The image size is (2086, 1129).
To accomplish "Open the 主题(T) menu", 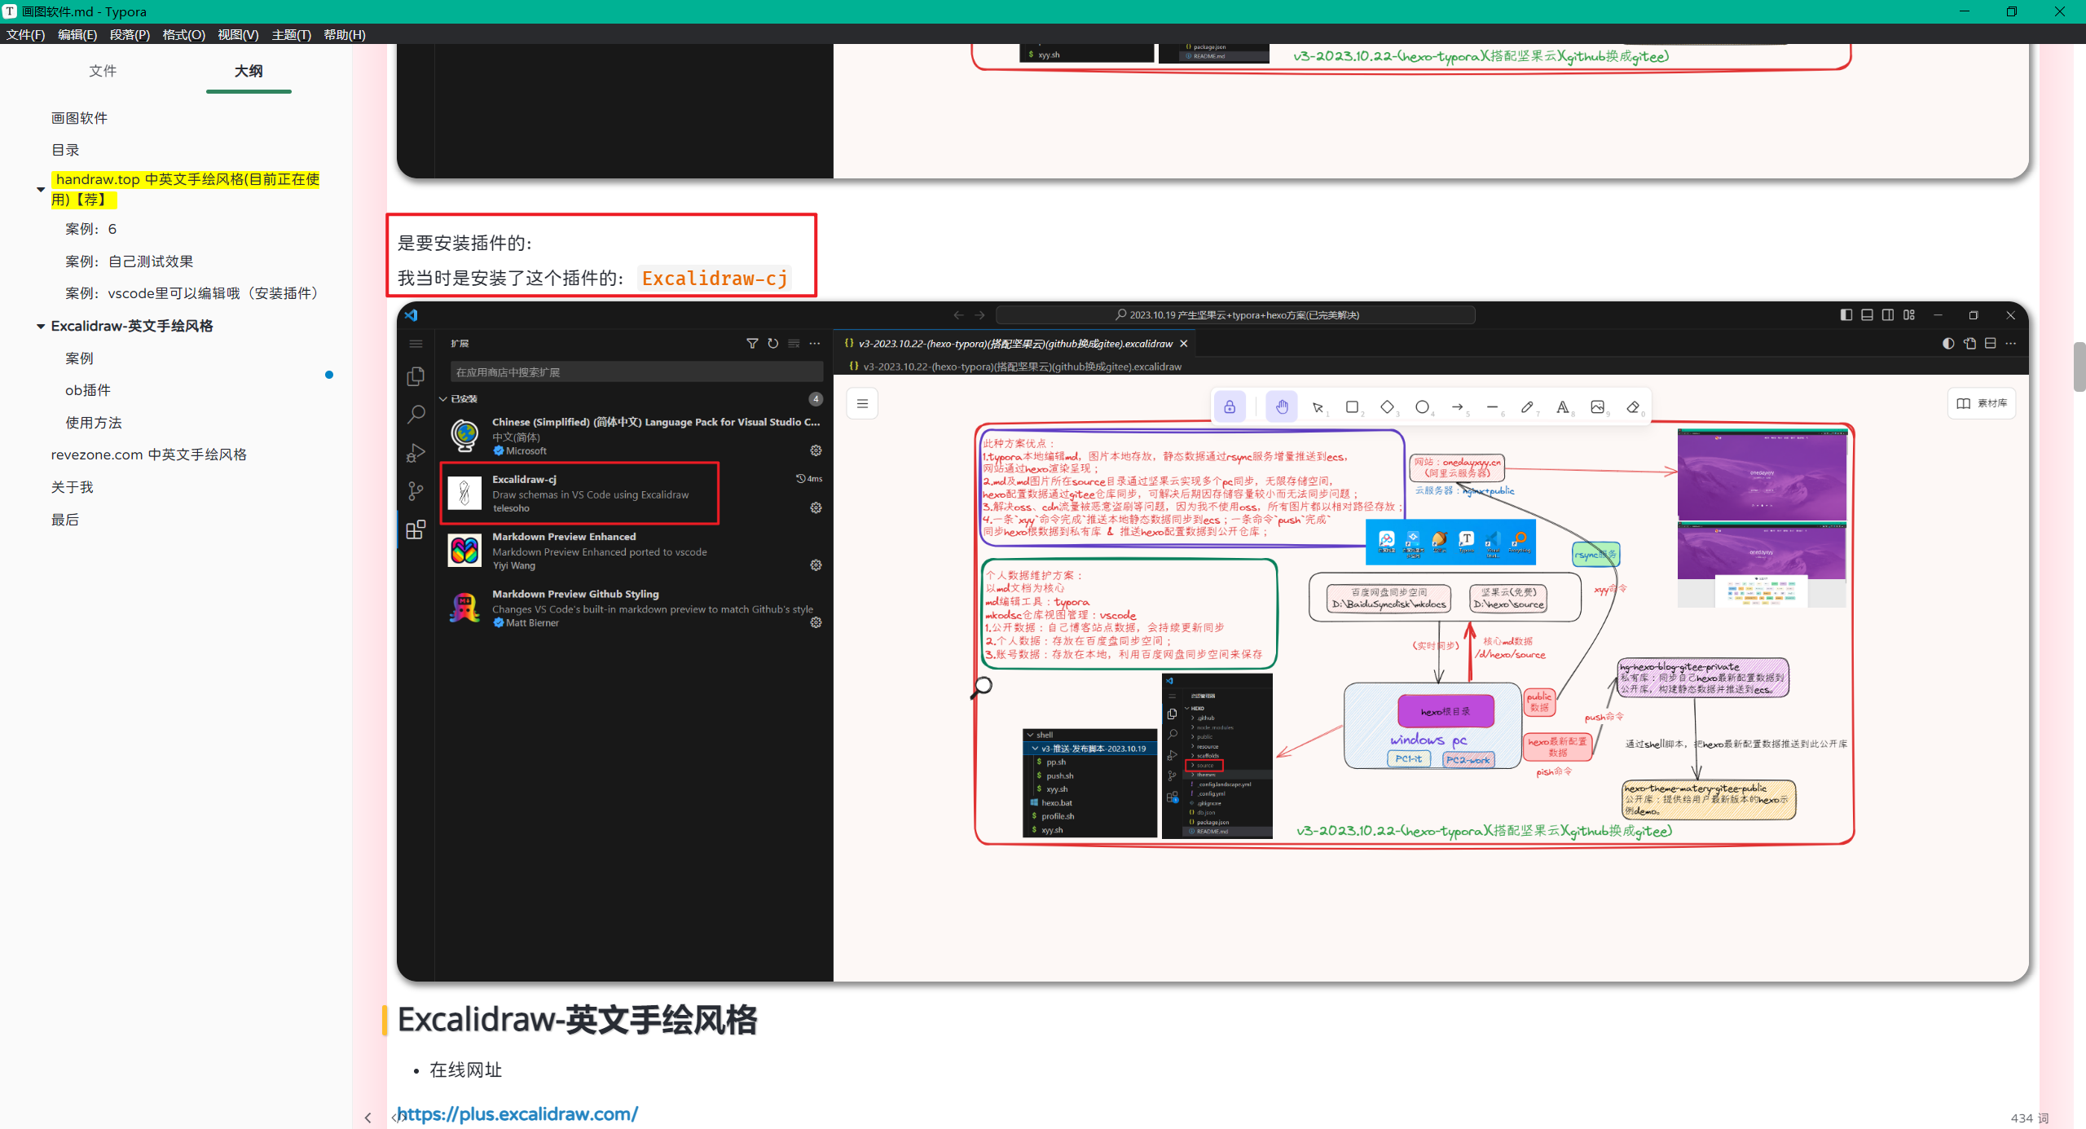I will pos(291,34).
